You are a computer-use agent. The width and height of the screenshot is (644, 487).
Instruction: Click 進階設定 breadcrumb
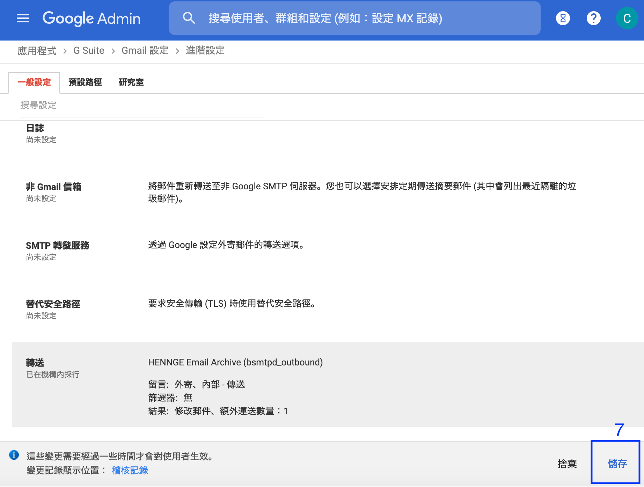205,51
